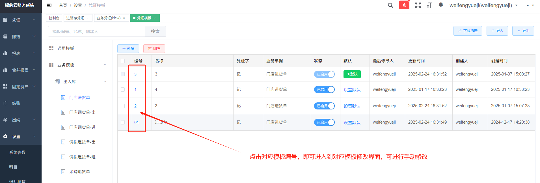Open the font size adjustment icon
The height and width of the screenshot is (183, 540).
(x=429, y=5)
